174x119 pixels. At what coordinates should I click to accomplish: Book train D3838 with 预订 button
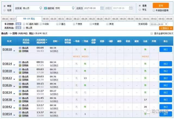click(x=166, y=100)
